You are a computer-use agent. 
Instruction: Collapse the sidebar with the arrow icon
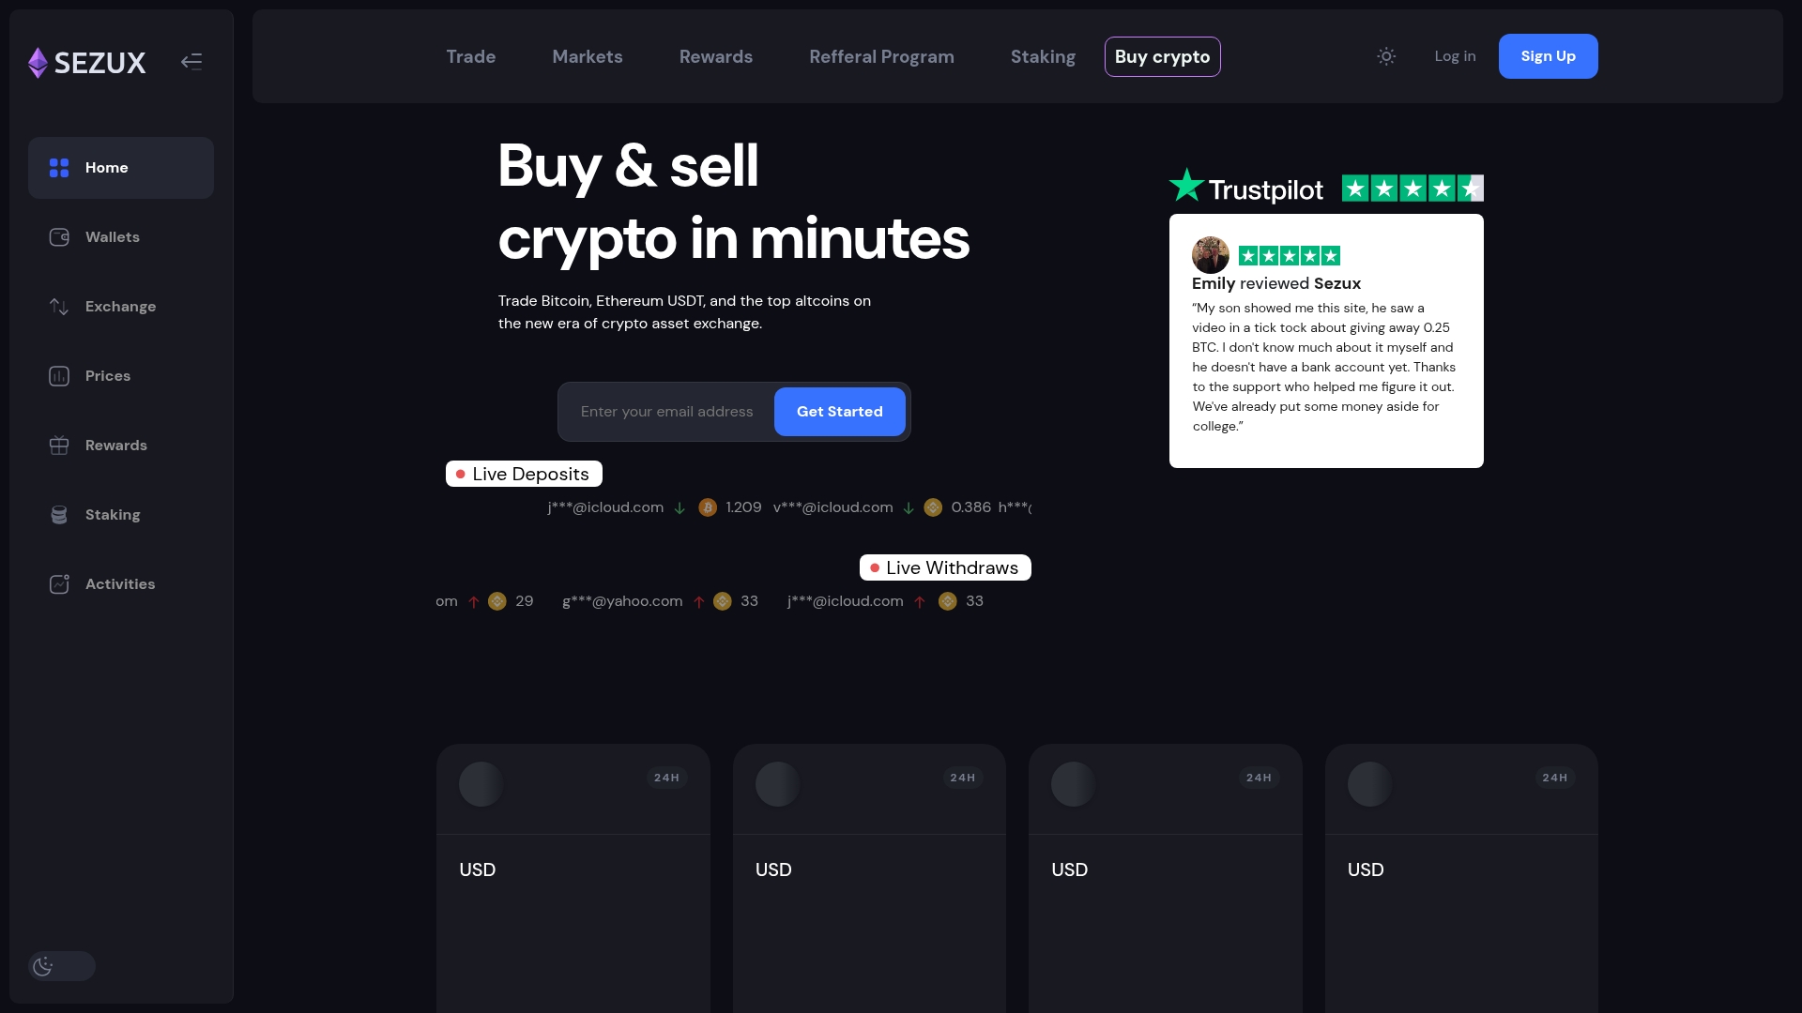[191, 62]
